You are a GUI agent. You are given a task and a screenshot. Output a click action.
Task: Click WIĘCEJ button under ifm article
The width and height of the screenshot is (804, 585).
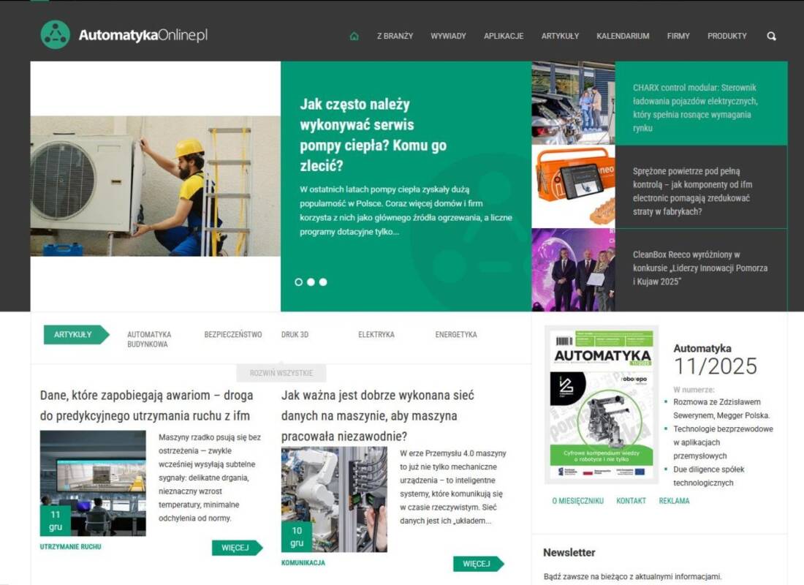pyautogui.click(x=238, y=548)
